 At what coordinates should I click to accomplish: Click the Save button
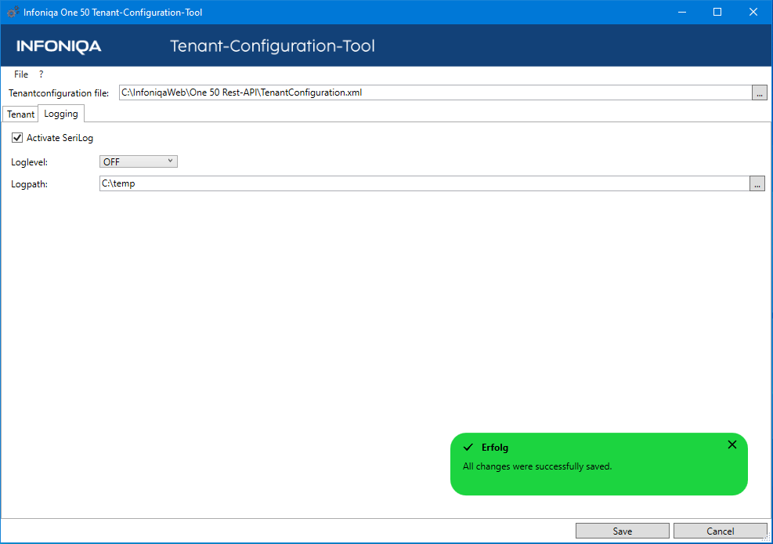[622, 531]
